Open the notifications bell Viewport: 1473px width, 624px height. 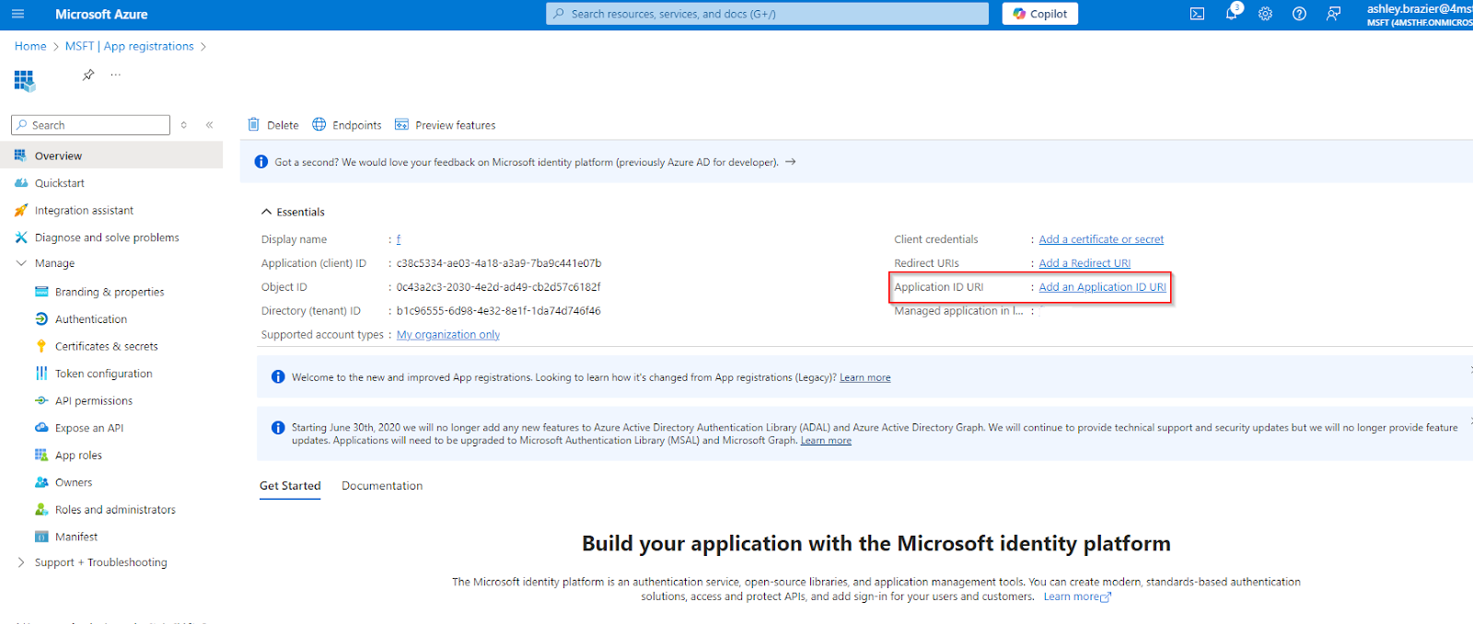tap(1232, 14)
